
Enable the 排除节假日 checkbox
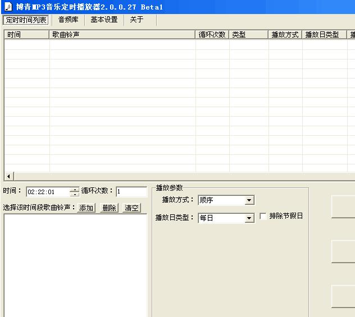coord(263,217)
